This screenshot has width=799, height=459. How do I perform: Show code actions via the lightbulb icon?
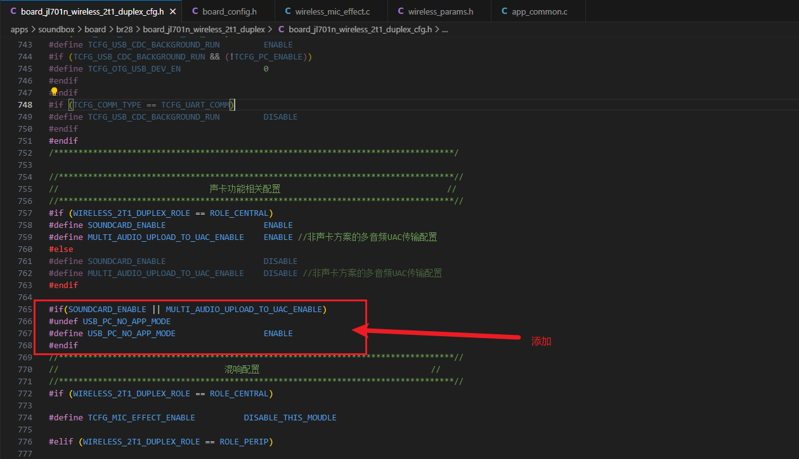coord(54,92)
